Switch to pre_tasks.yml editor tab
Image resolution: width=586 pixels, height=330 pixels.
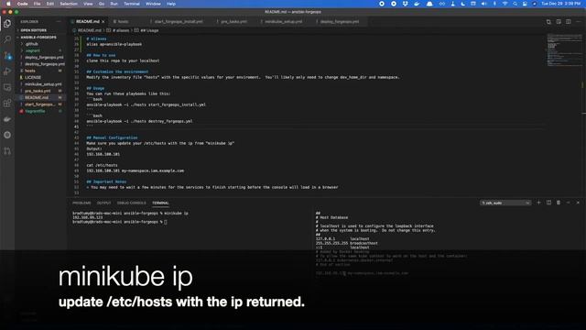click(233, 22)
